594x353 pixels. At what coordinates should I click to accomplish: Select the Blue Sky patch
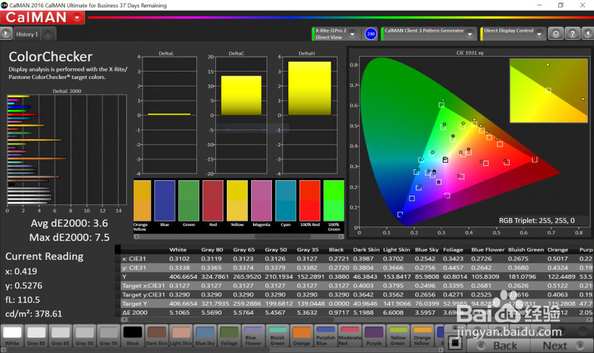pyautogui.click(x=205, y=335)
